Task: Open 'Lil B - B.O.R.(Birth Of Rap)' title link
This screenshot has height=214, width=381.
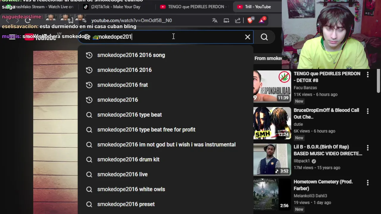Action: [328, 150]
